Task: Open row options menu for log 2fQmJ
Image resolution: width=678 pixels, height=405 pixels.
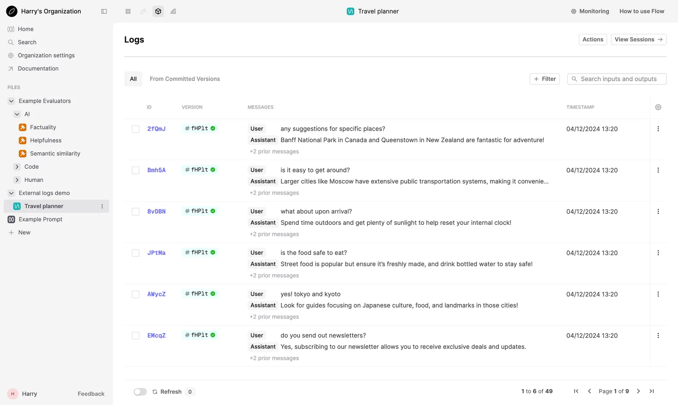Action: (658, 129)
